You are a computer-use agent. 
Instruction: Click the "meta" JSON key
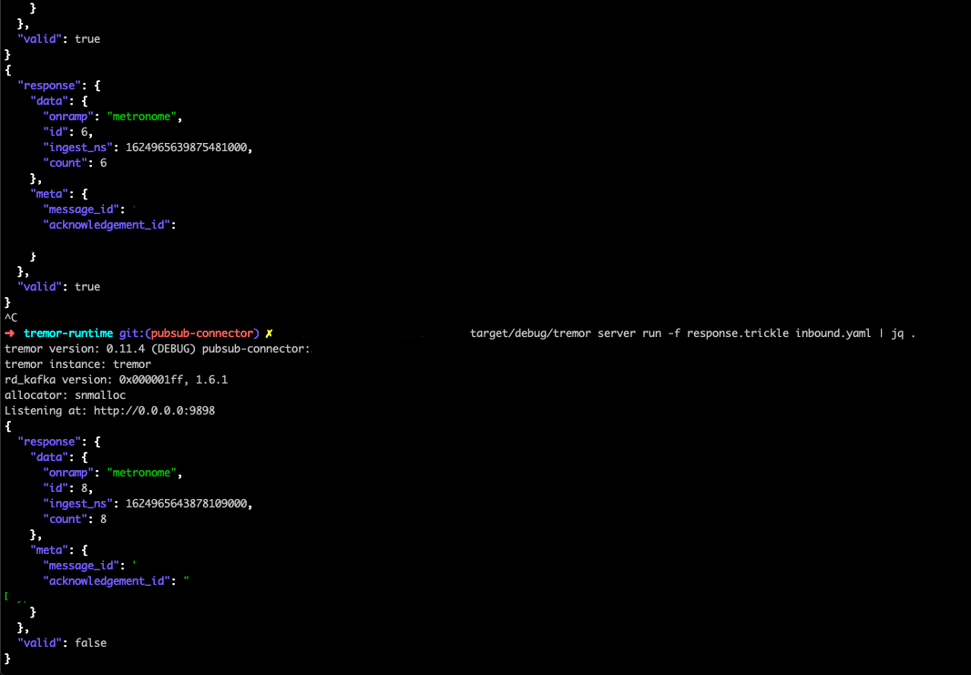(48, 549)
